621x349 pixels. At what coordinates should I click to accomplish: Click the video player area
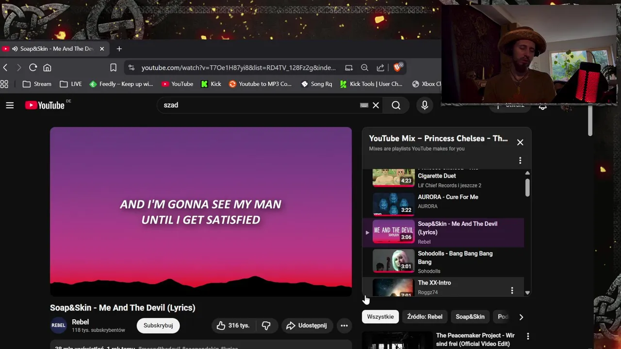(x=201, y=212)
